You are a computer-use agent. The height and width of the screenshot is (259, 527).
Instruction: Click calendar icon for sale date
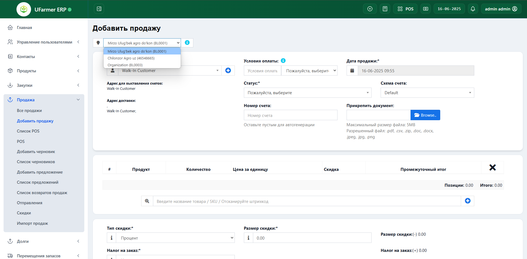(x=352, y=71)
